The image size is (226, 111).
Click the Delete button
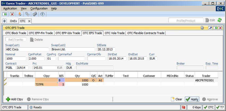36,40
